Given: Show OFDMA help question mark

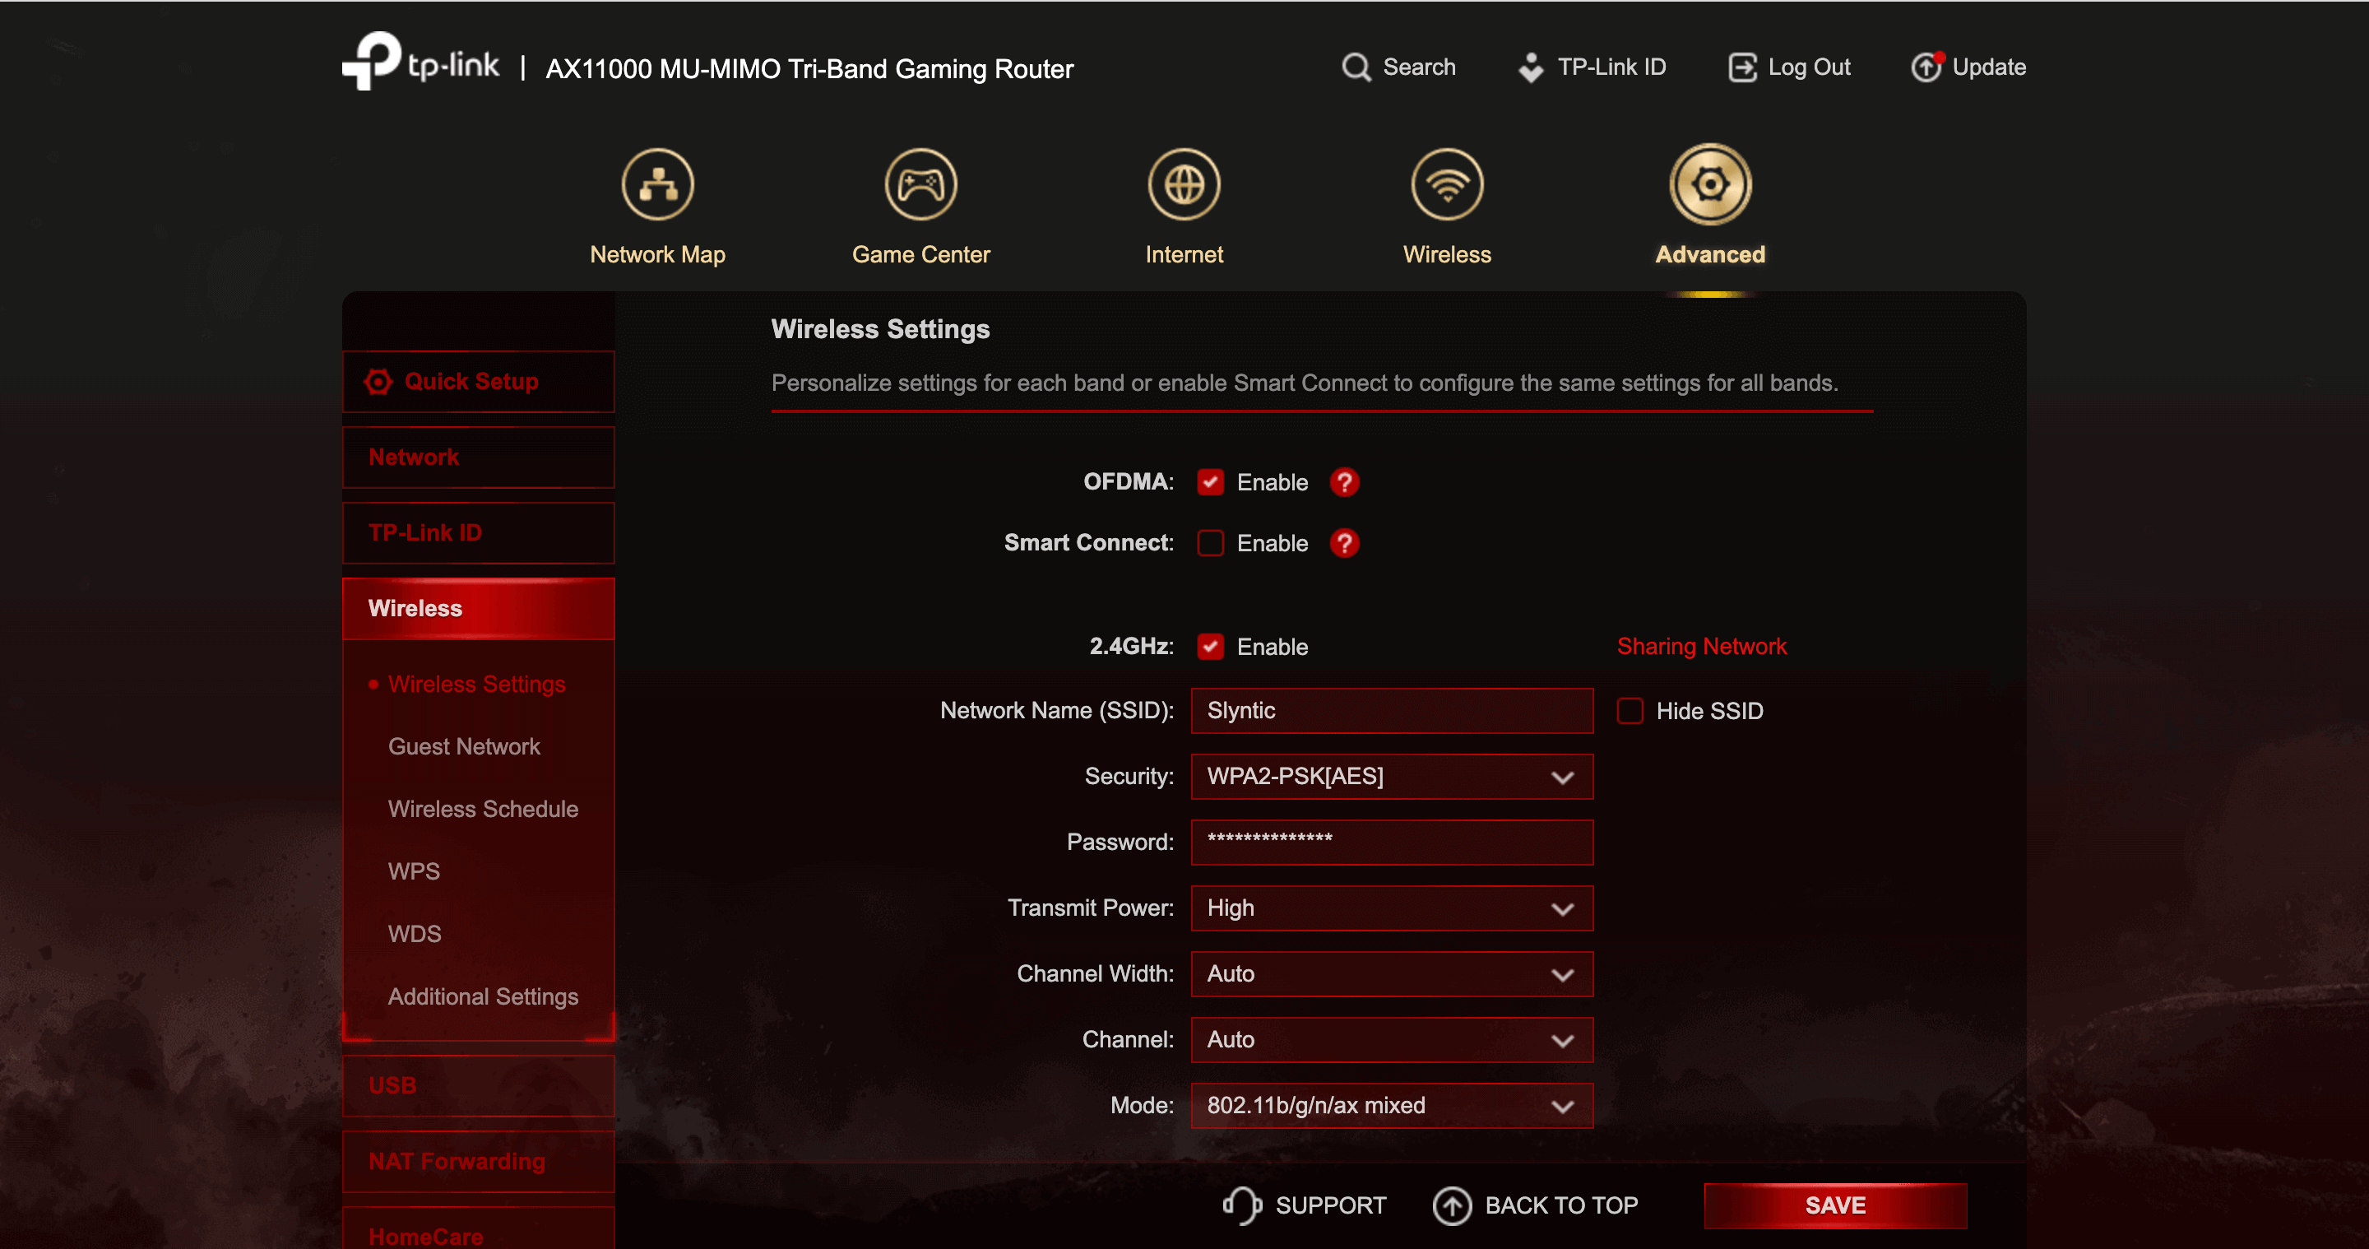Looking at the screenshot, I should (x=1345, y=482).
